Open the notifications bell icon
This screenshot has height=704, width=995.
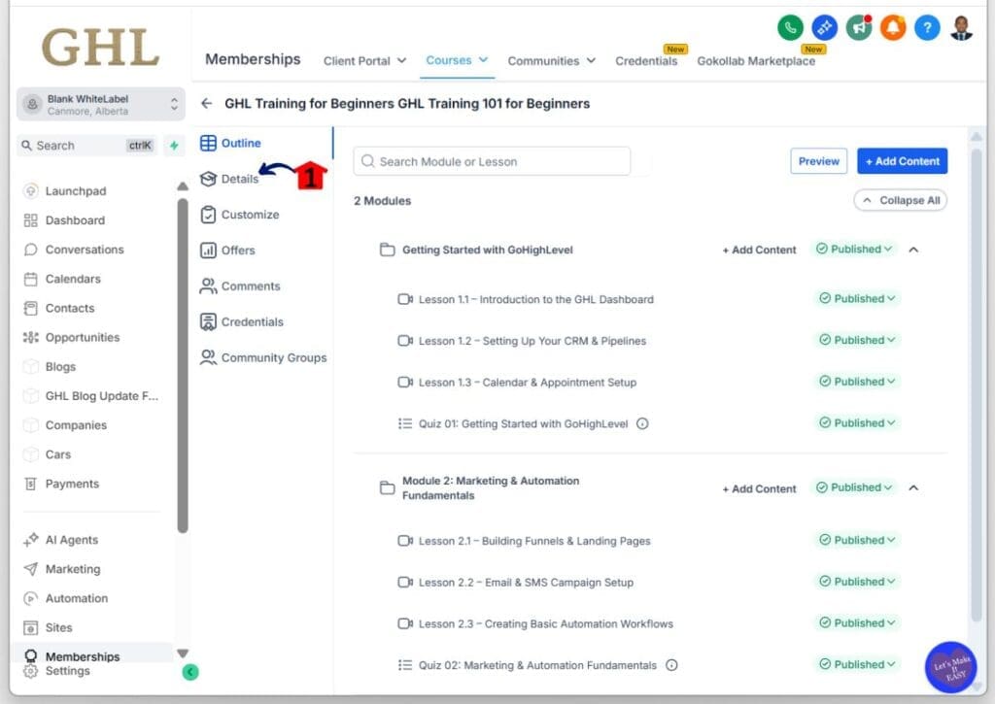(892, 28)
